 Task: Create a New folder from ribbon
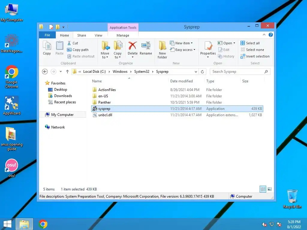162,50
